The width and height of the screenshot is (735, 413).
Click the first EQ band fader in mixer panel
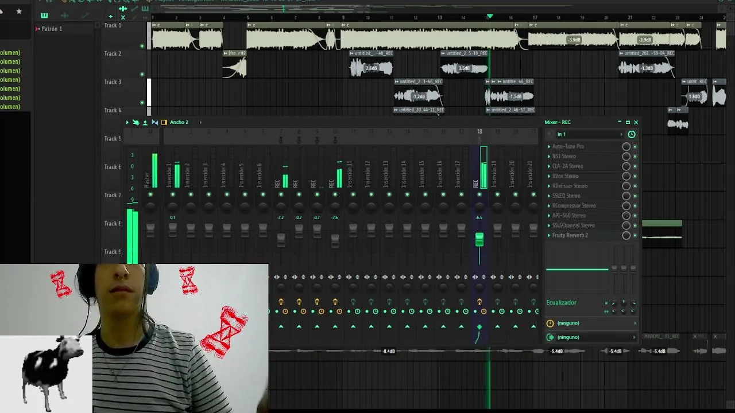614,268
